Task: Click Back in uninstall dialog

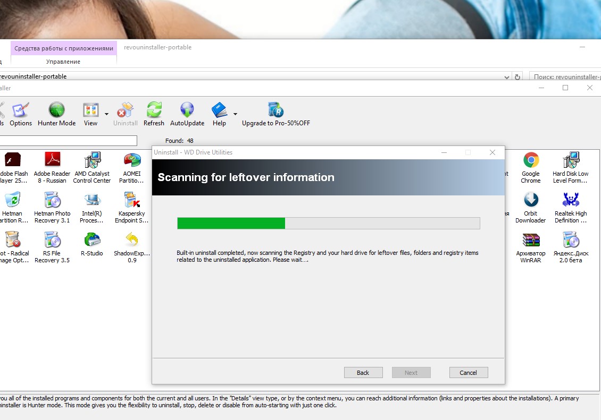Action: [x=363, y=373]
